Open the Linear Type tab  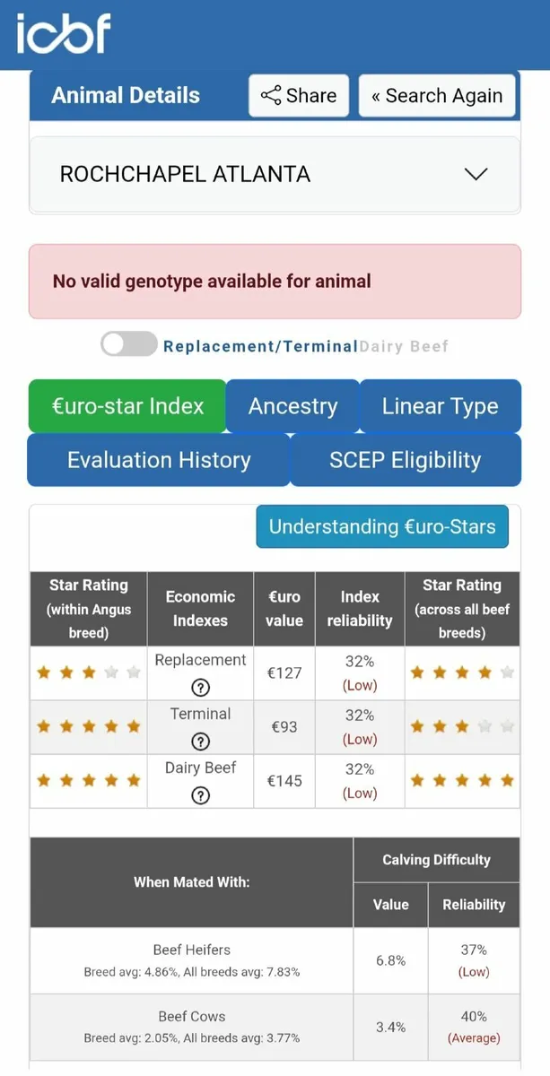click(440, 406)
